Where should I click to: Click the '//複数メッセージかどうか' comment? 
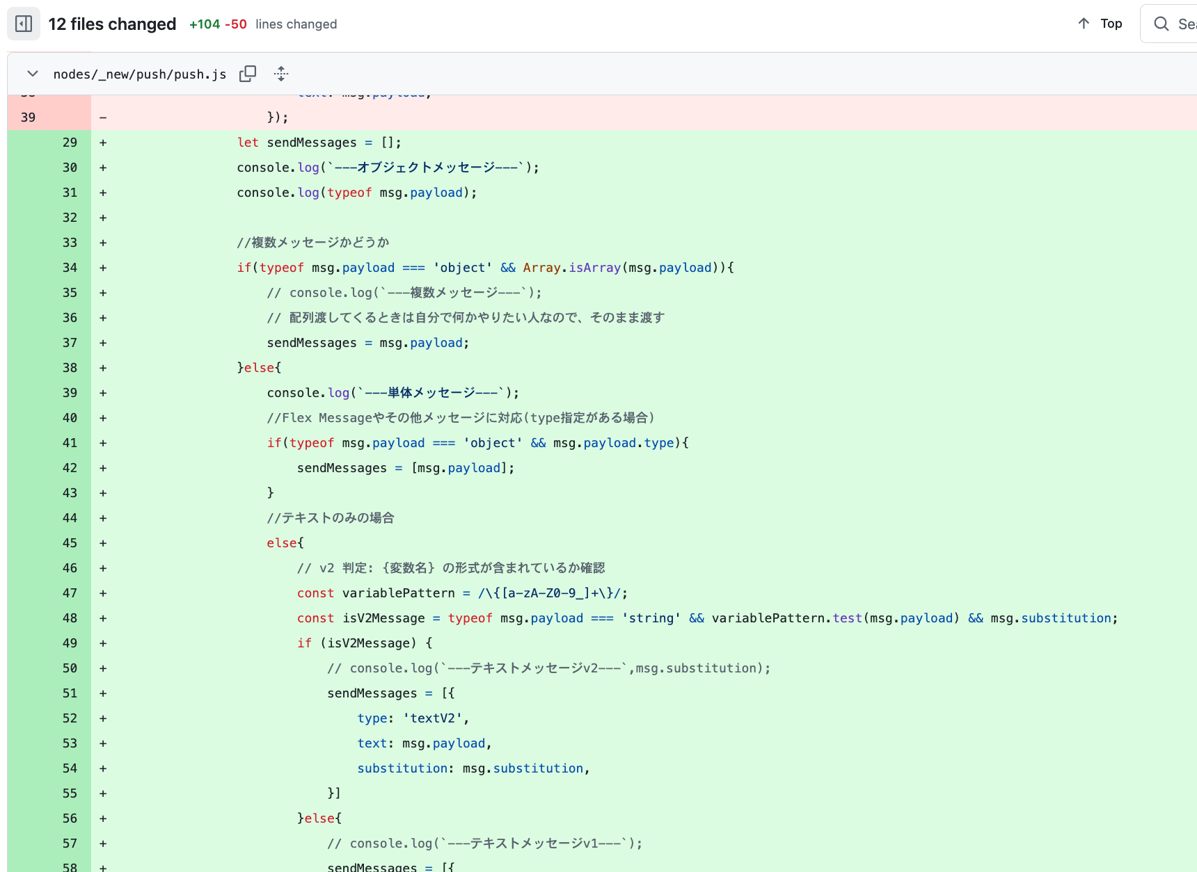tap(313, 243)
